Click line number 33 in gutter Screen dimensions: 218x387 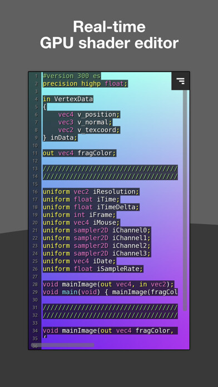pos(35,323)
